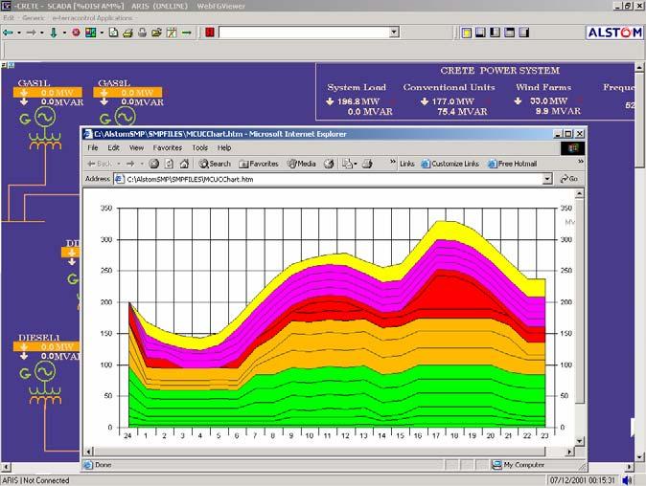The image size is (646, 486).
Task: Click the SCADA window vertical scrollbar up arrow
Action: [639, 67]
